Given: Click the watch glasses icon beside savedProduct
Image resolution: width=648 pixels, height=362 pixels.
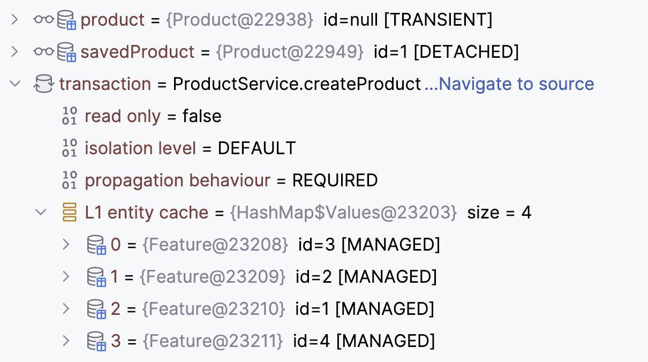Looking at the screenshot, I should 44,52.
